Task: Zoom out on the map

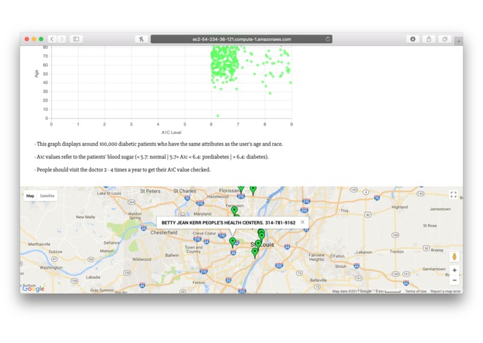Action: pyautogui.click(x=455, y=281)
